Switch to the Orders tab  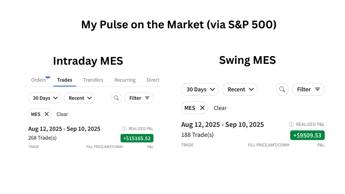[x=39, y=80]
